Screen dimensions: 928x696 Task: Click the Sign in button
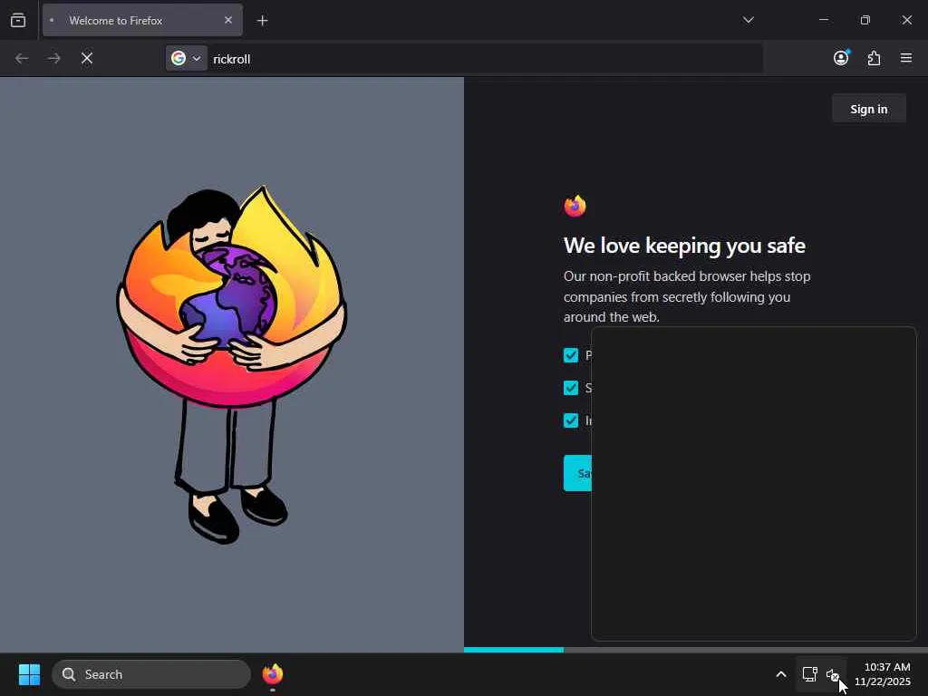point(868,109)
